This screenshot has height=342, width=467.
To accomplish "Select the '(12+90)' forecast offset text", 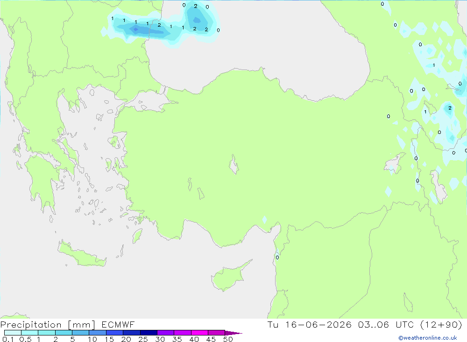I will [x=441, y=324].
